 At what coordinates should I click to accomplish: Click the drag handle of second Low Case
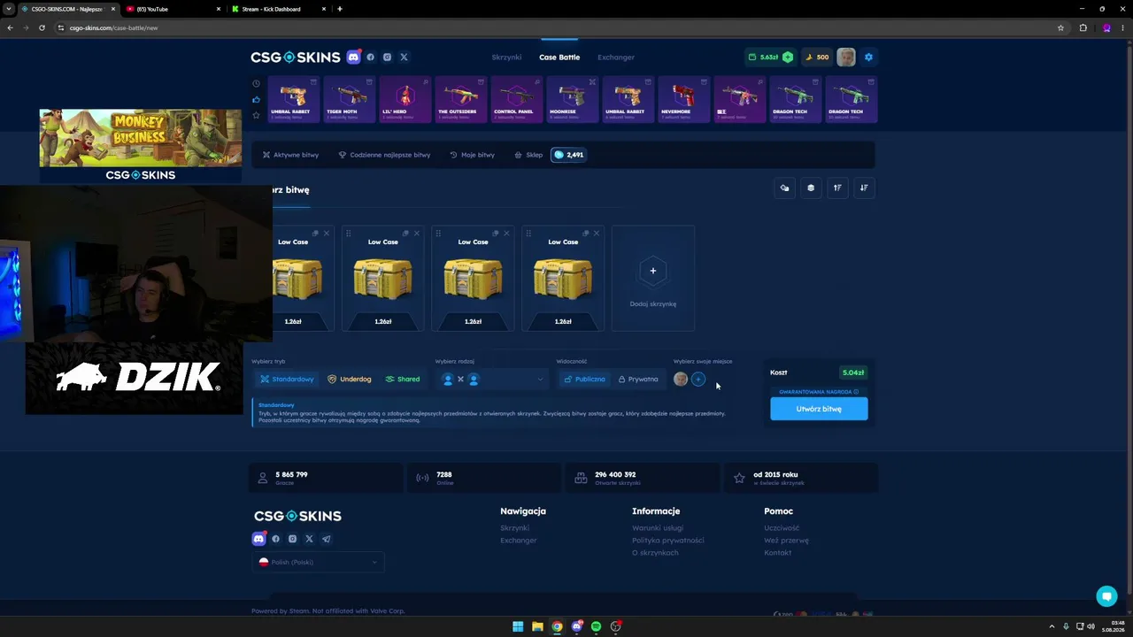[349, 234]
